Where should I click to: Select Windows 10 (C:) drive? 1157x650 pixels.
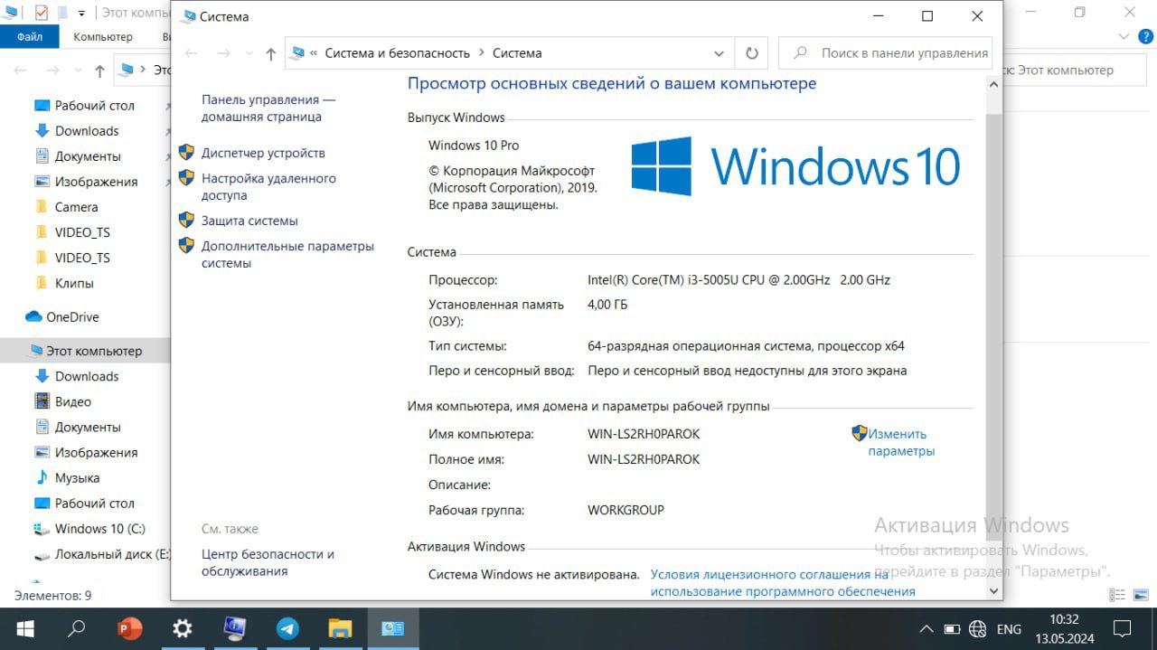[x=99, y=528]
